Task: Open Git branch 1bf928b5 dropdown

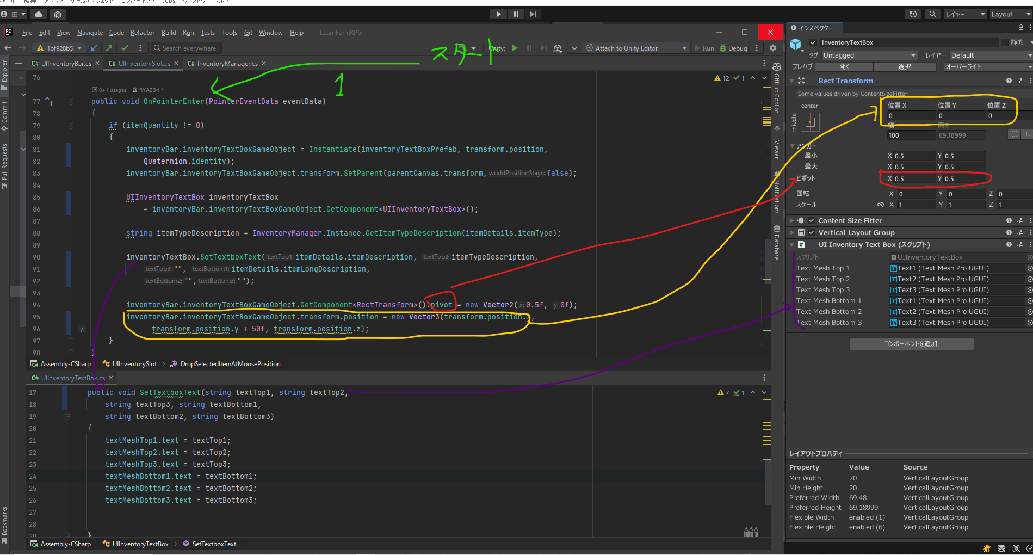Action: click(x=60, y=48)
